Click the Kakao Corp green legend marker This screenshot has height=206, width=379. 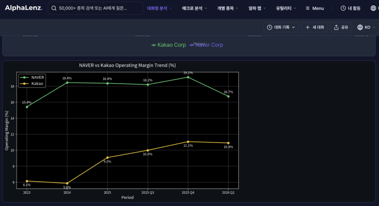click(154, 45)
